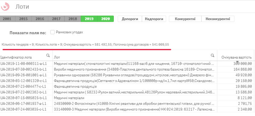Select year 2015 filter
Viewport: 255px width, 116px height.
[23, 19]
